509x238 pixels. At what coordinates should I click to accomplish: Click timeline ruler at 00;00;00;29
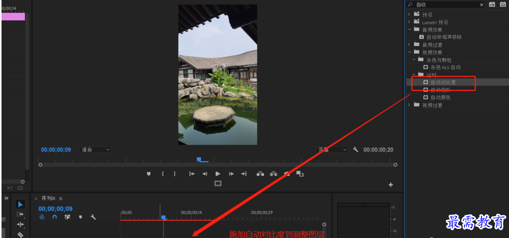(262, 213)
